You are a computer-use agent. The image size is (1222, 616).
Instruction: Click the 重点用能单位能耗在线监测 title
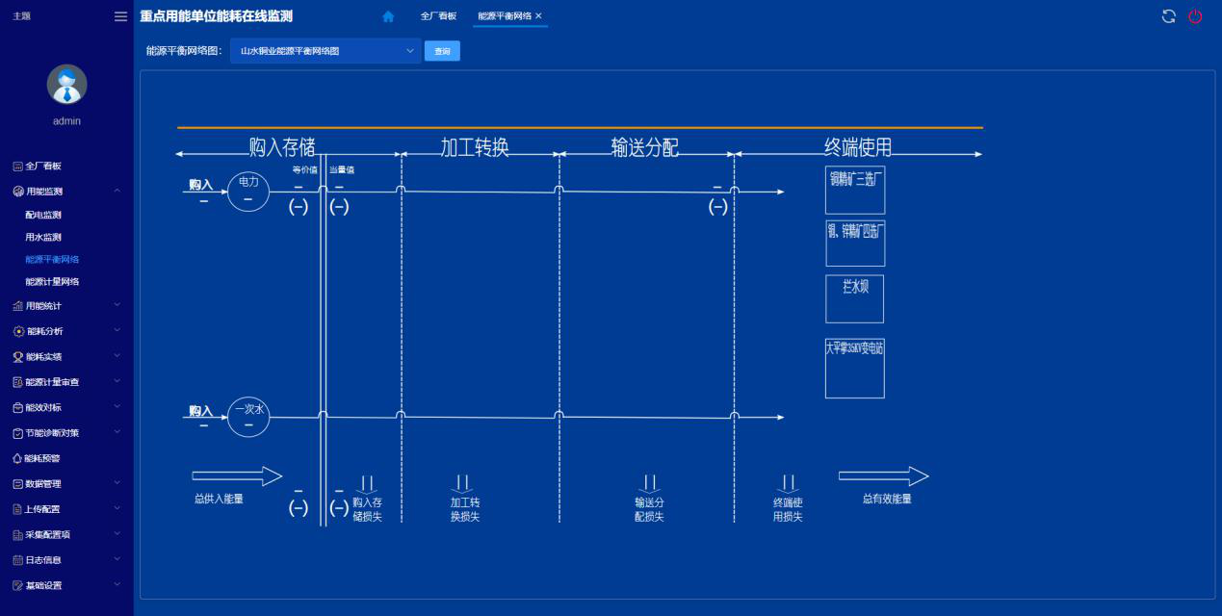[216, 16]
